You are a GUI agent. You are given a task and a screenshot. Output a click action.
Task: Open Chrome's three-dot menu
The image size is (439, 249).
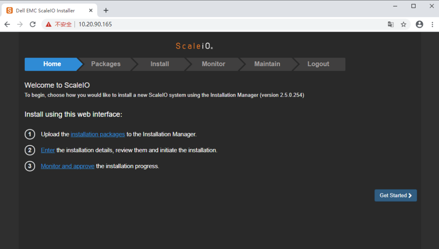tap(432, 24)
